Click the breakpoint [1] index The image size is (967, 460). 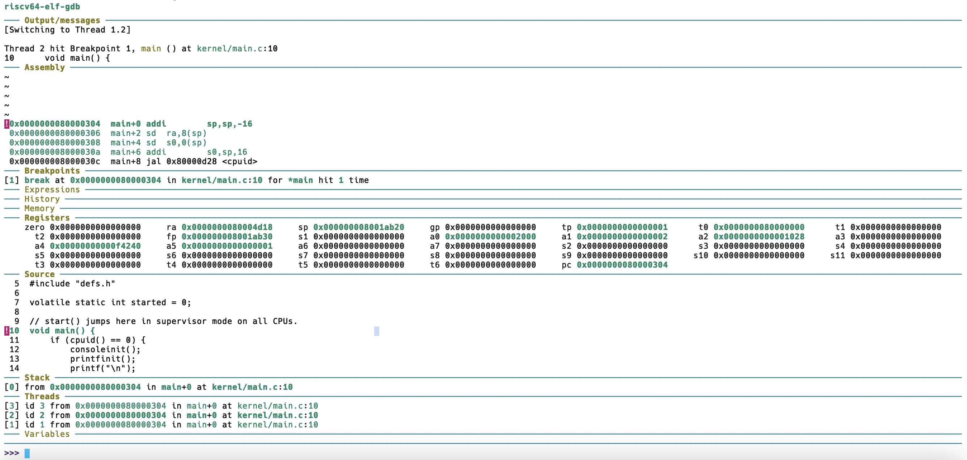(x=12, y=180)
